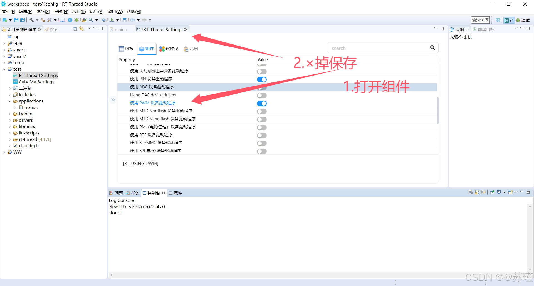Screen dimensions: 534x286
Task: Open the Open Console dropdown arrow
Action: point(516,192)
